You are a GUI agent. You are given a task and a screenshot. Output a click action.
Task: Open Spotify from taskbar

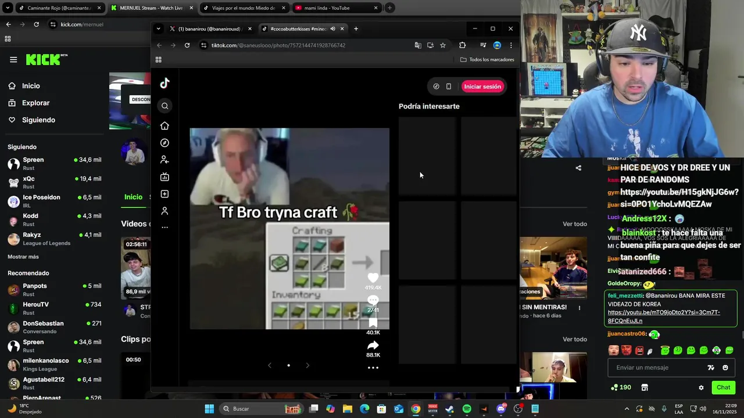pyautogui.click(x=467, y=409)
